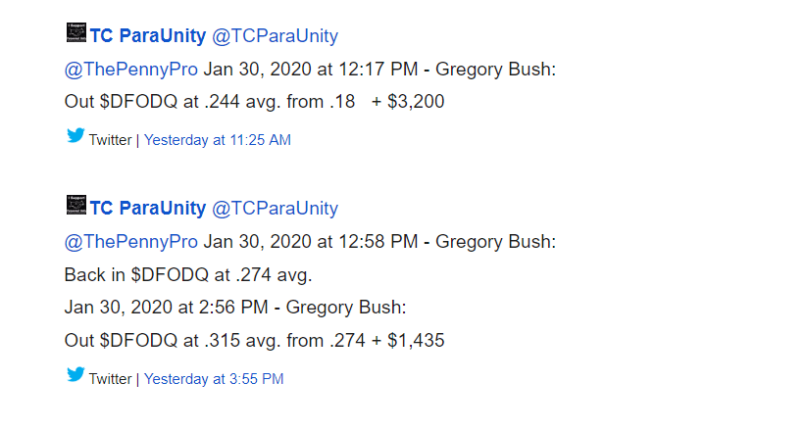Screen dimensions: 806x430
Task: Click the 'Out $DFODQ at .315 avg.' line
Action: point(254,340)
